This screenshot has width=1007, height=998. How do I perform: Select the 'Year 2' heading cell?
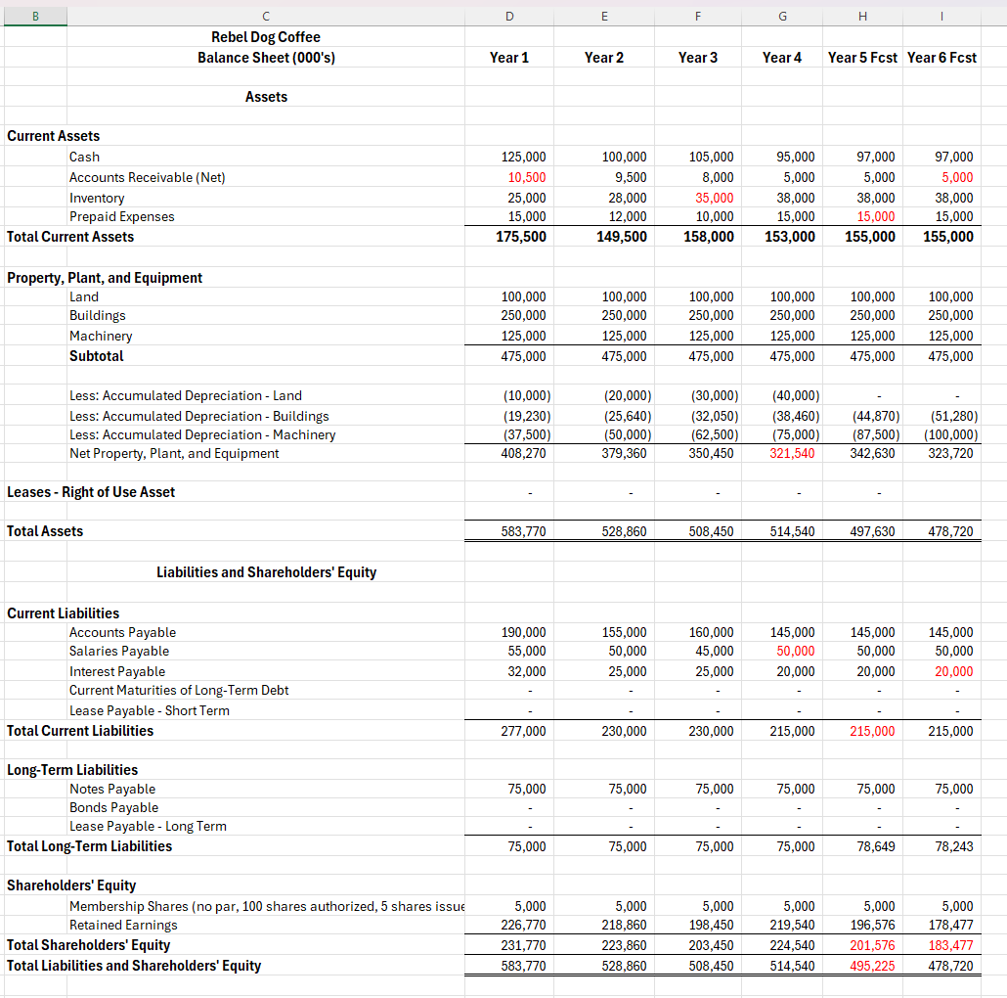pos(604,58)
